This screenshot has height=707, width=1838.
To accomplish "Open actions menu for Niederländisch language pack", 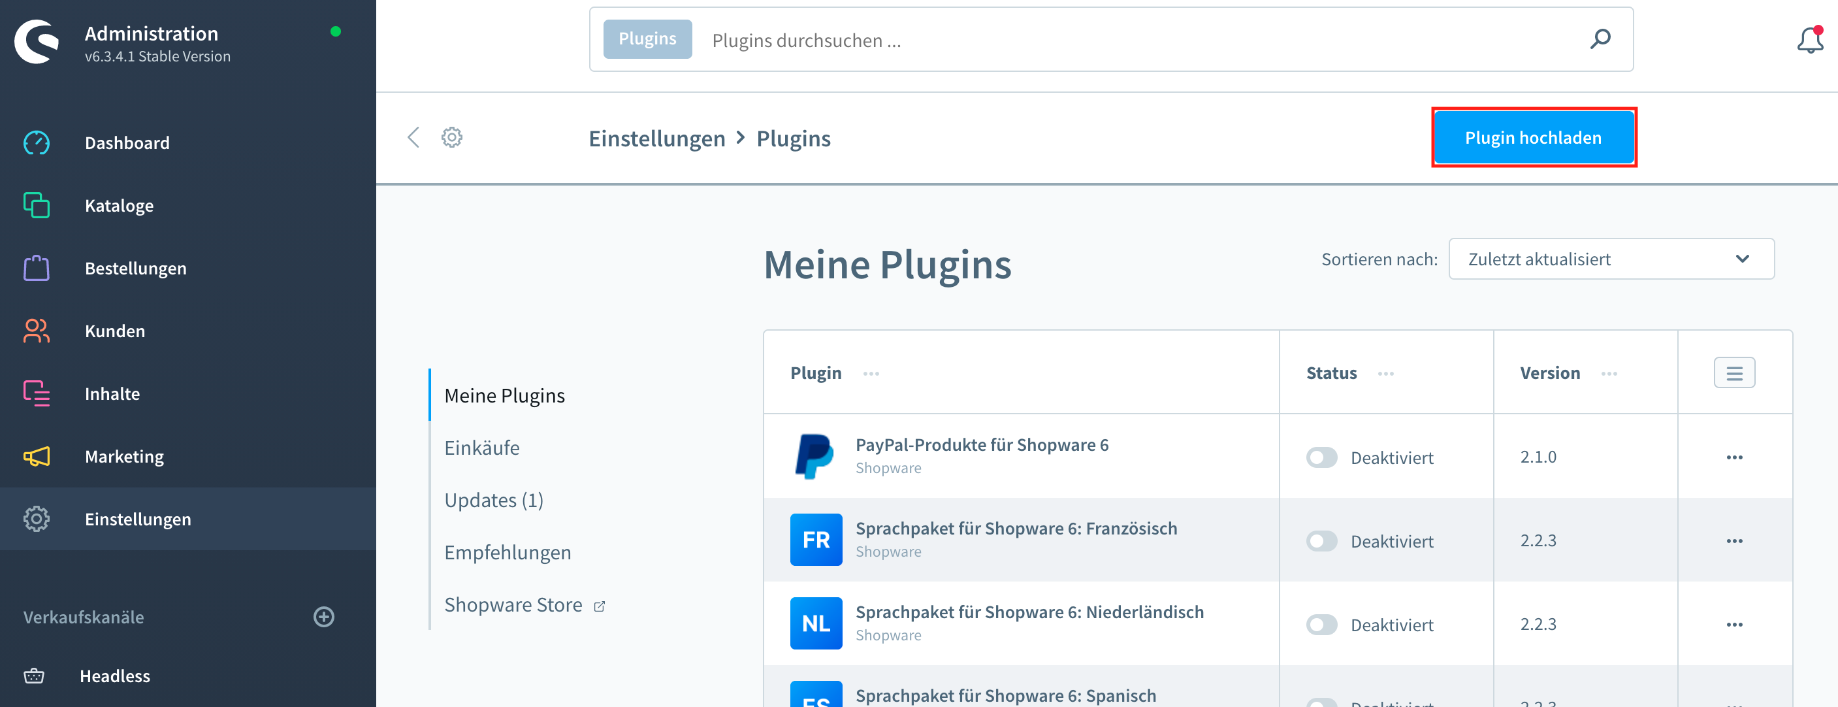I will (x=1735, y=624).
